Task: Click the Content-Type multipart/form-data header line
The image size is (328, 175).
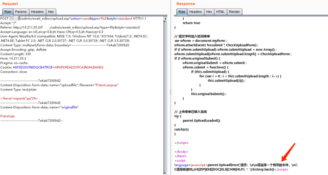Action: 65,45
